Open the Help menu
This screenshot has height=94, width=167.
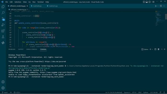47,2
